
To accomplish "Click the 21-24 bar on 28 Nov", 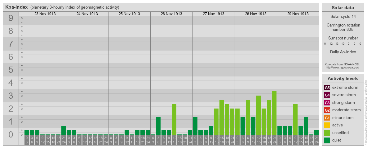I will (x=274, y=113).
